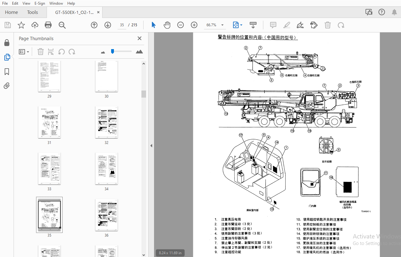This screenshot has height=257, width=401.
Task: Go to previous page with the up arrow
Action: pos(94,25)
